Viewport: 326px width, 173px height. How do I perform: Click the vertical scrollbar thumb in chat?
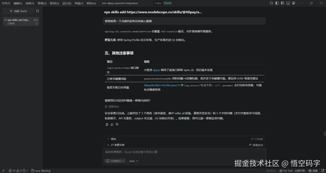coord(325,134)
